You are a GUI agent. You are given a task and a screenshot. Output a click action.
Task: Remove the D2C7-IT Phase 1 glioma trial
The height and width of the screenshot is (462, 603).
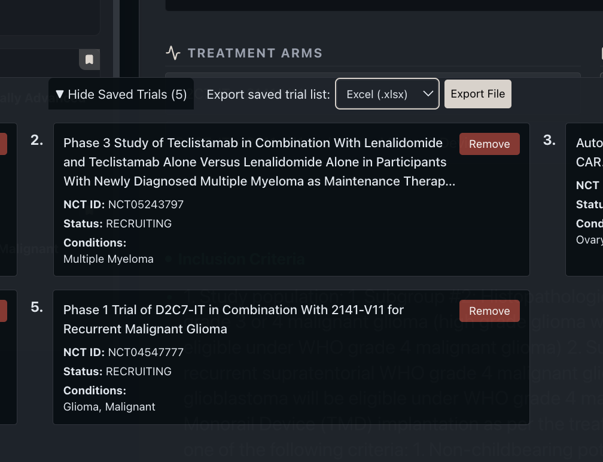(x=489, y=311)
